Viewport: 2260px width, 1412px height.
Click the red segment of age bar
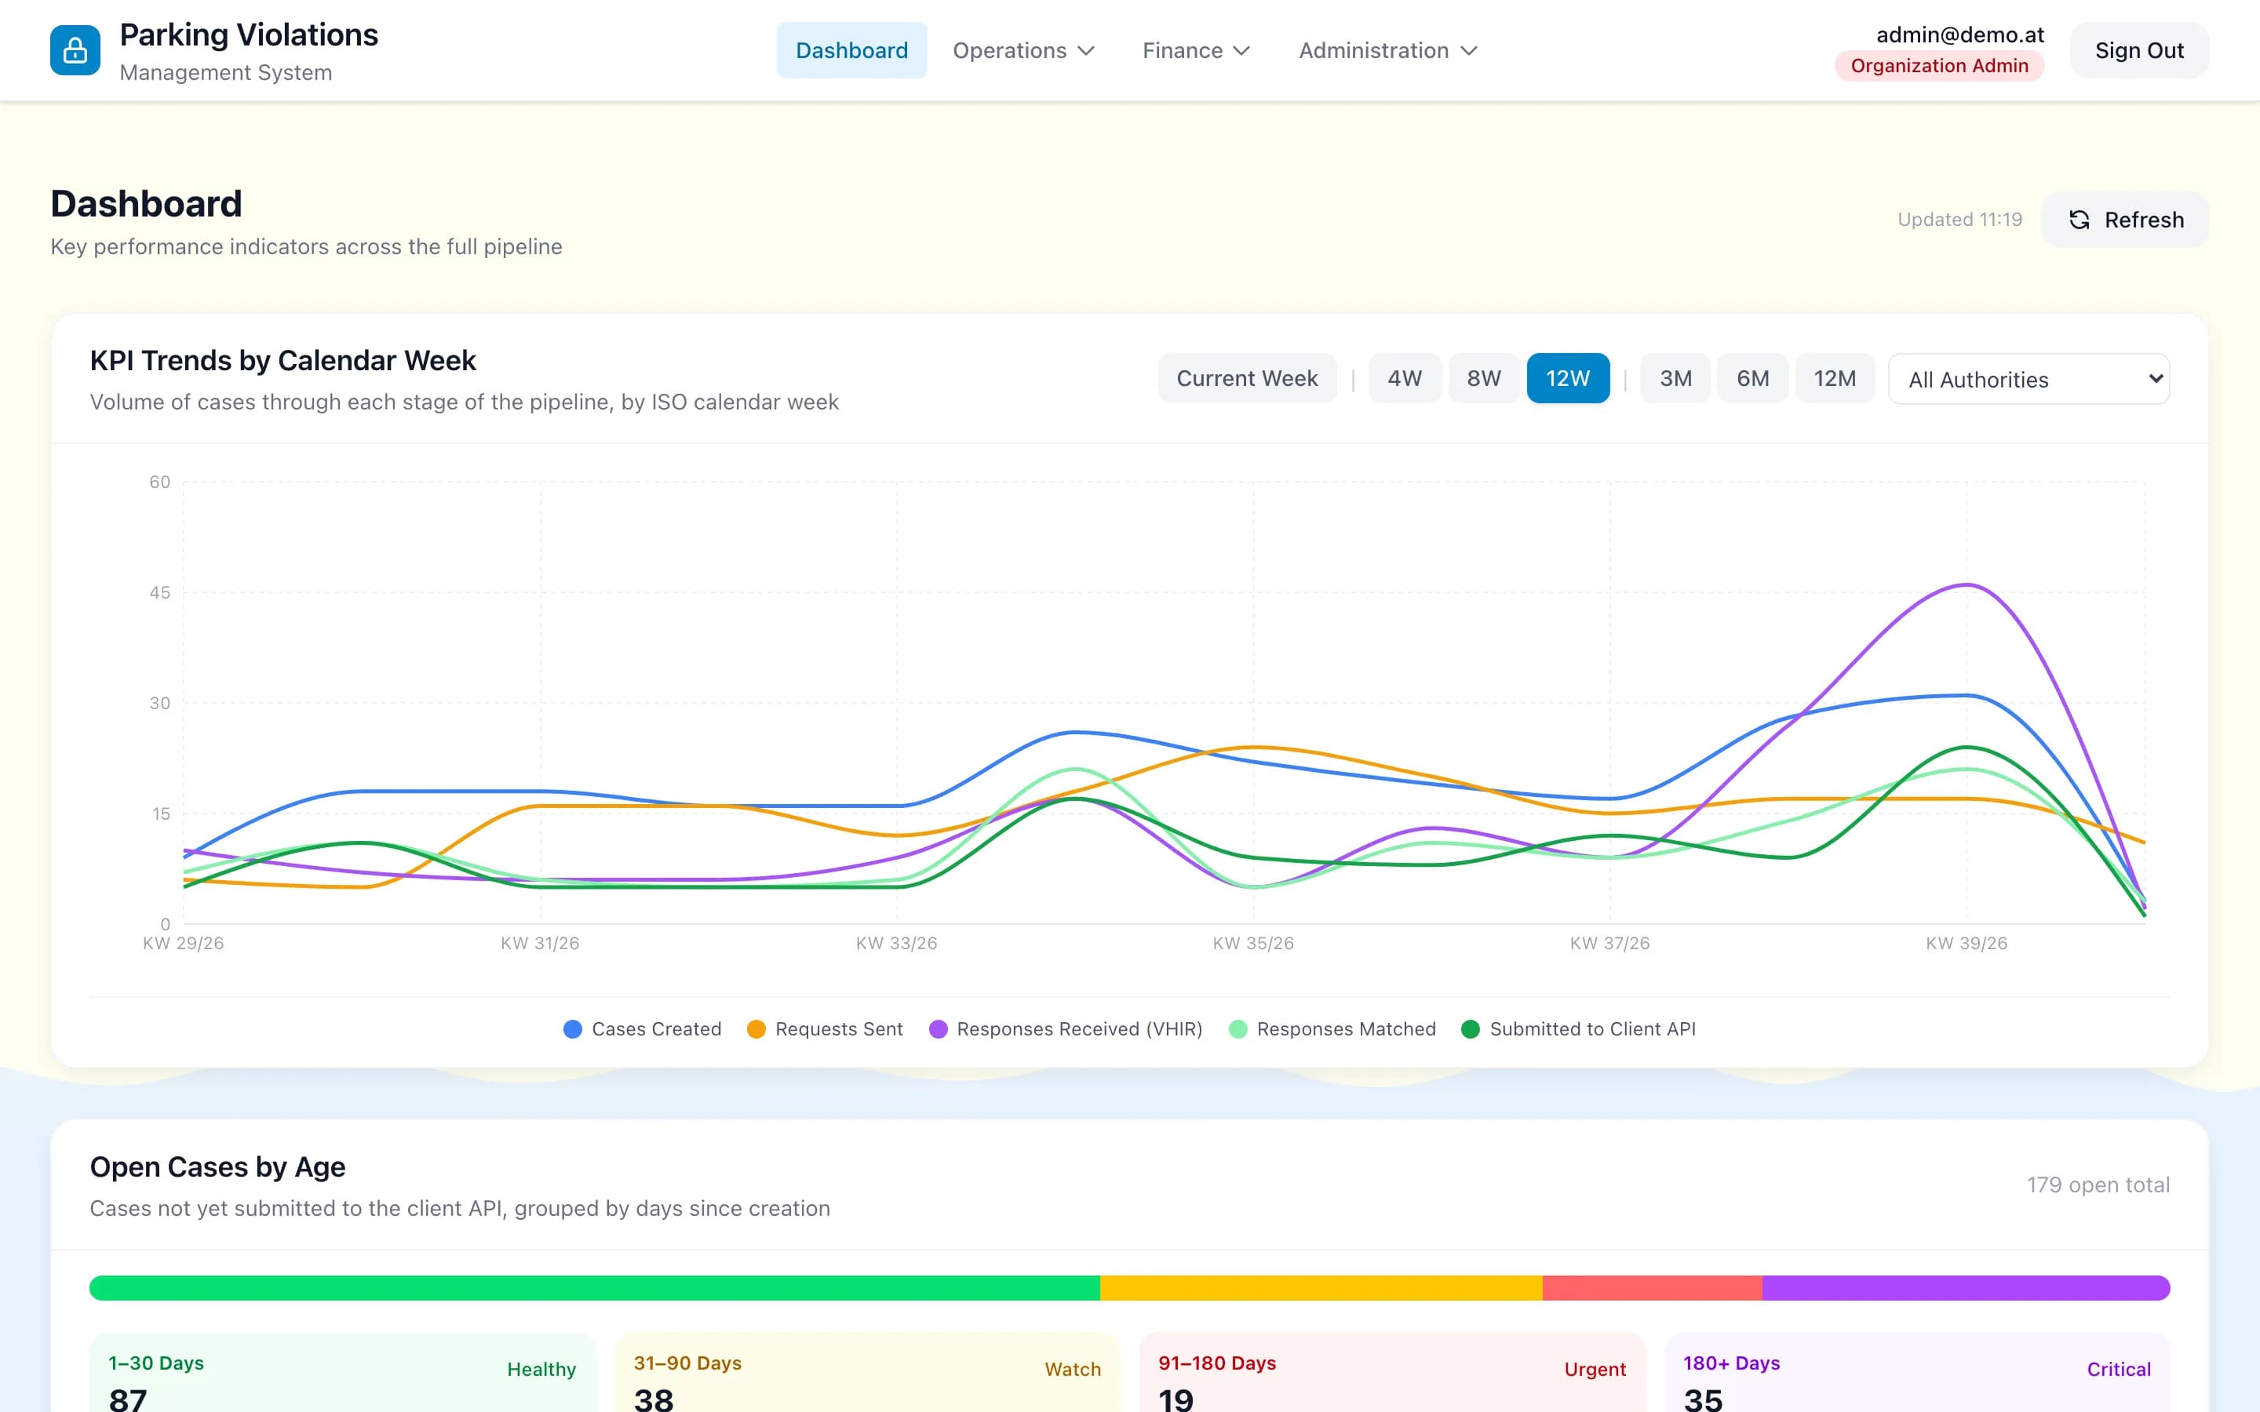click(x=1652, y=1288)
